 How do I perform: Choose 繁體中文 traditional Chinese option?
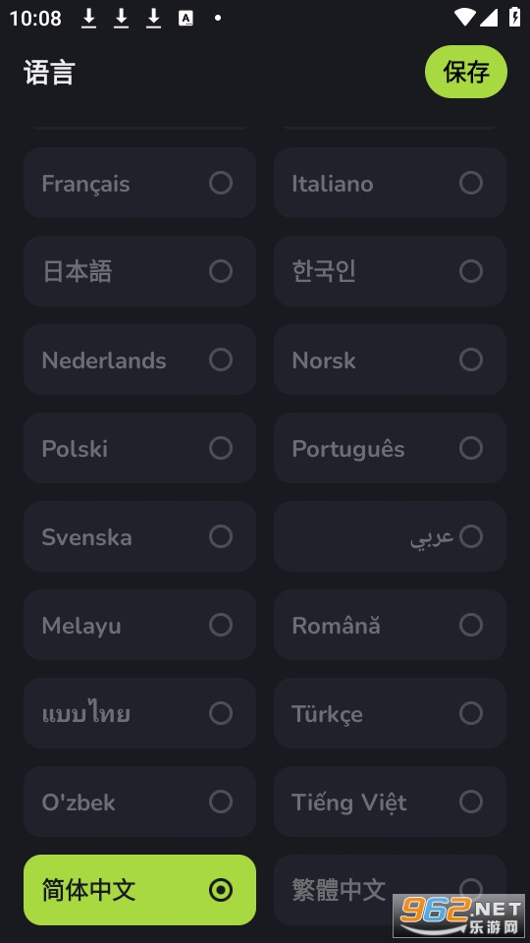pyautogui.click(x=390, y=890)
